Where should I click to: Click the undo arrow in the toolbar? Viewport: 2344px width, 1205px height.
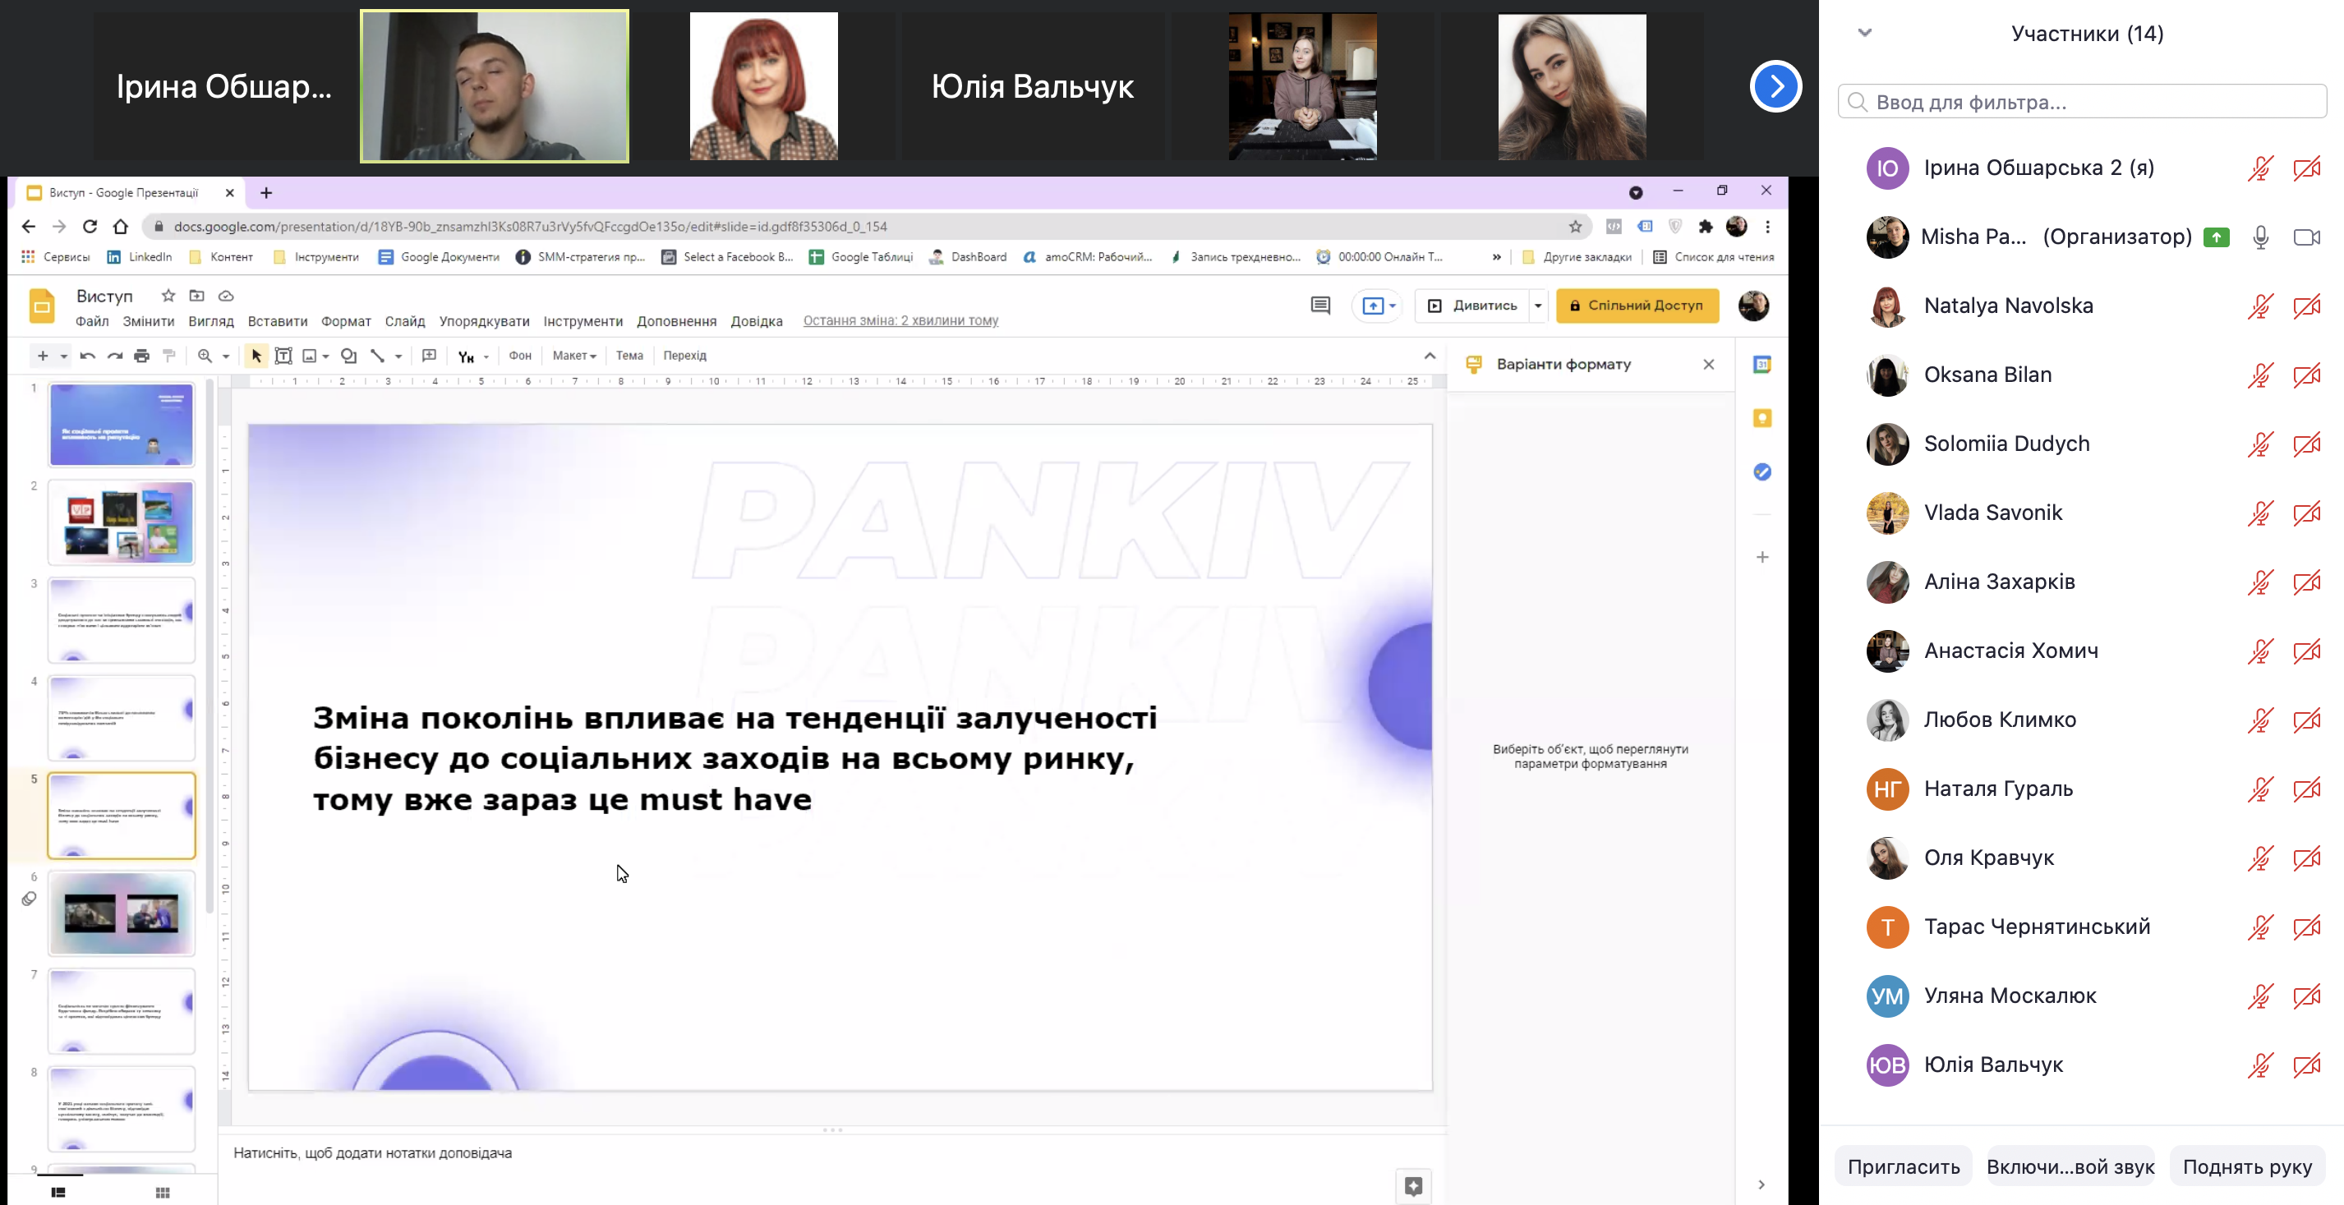[x=87, y=356]
